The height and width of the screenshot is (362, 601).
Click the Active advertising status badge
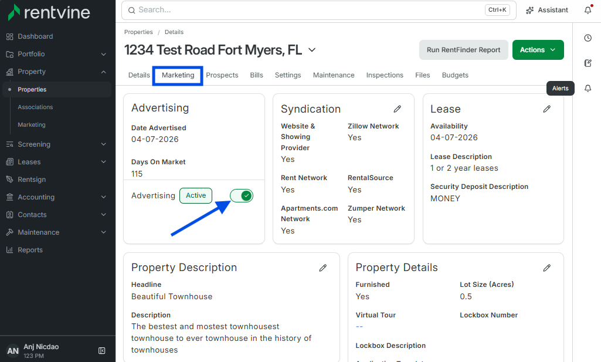point(196,195)
